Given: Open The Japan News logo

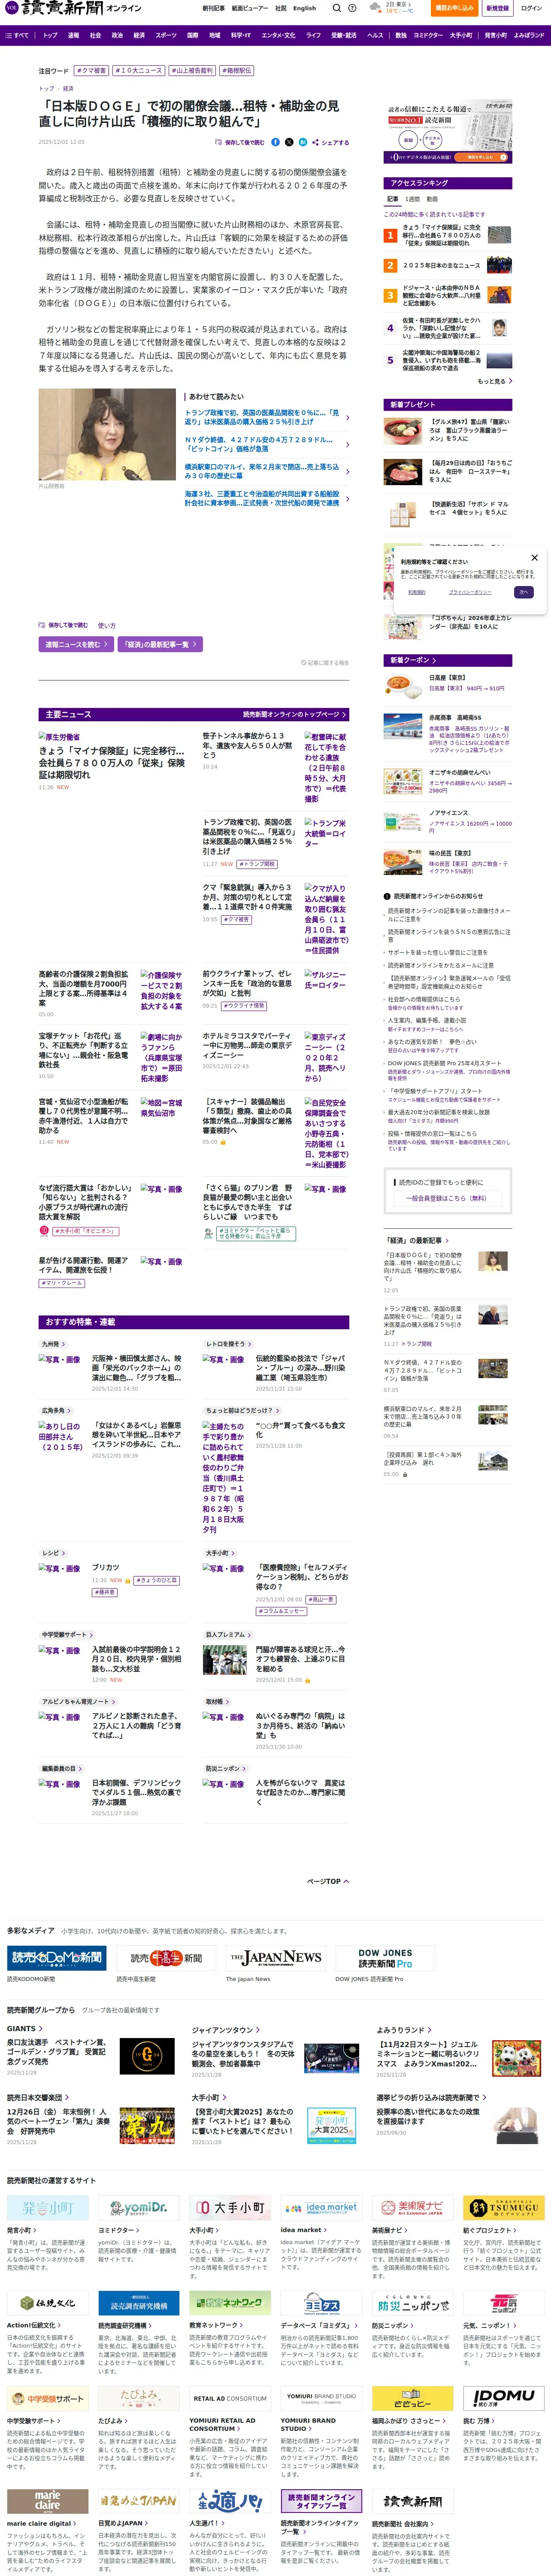Looking at the screenshot, I should point(275,1958).
